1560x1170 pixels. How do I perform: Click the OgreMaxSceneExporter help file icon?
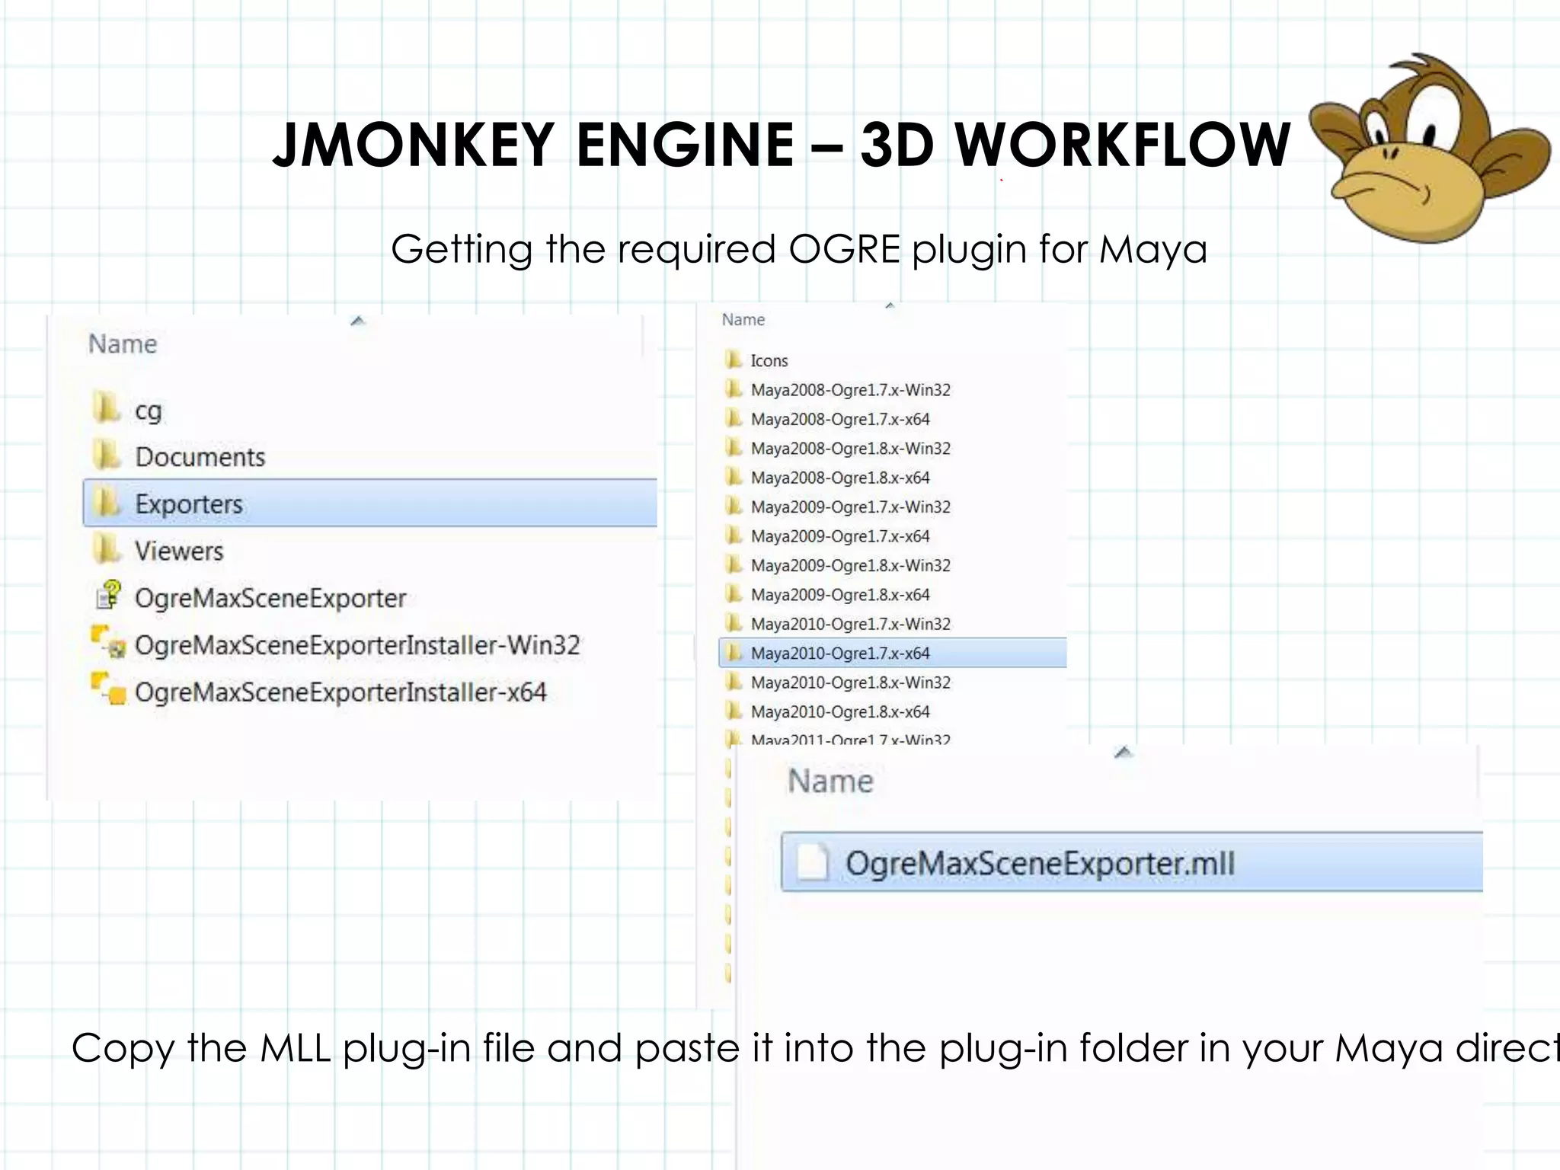[109, 596]
